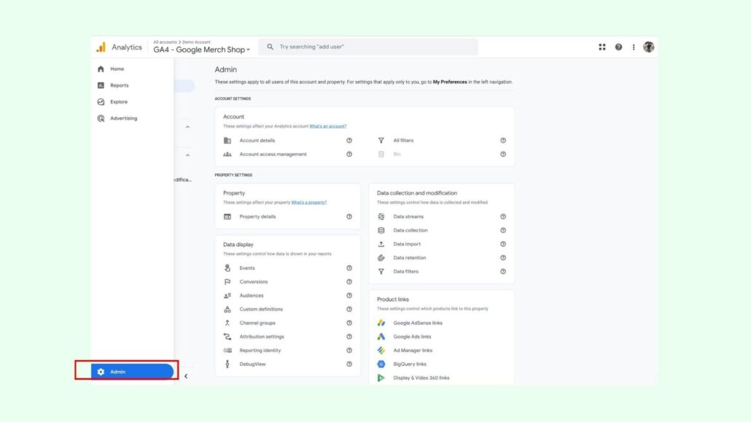Select Explore in the left navigation
This screenshot has height=422, width=751.
click(118, 102)
